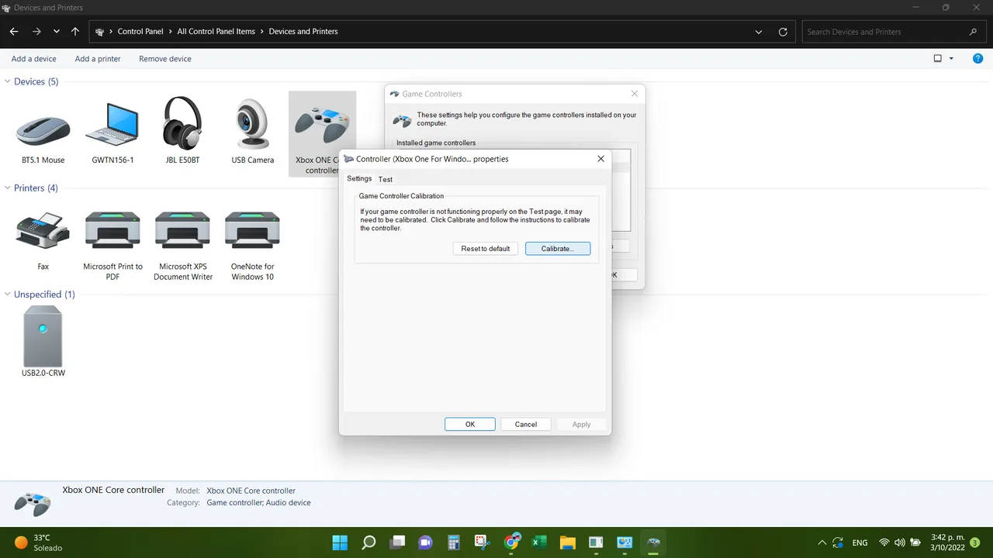Open the Calculator taskbar app

pos(454,542)
